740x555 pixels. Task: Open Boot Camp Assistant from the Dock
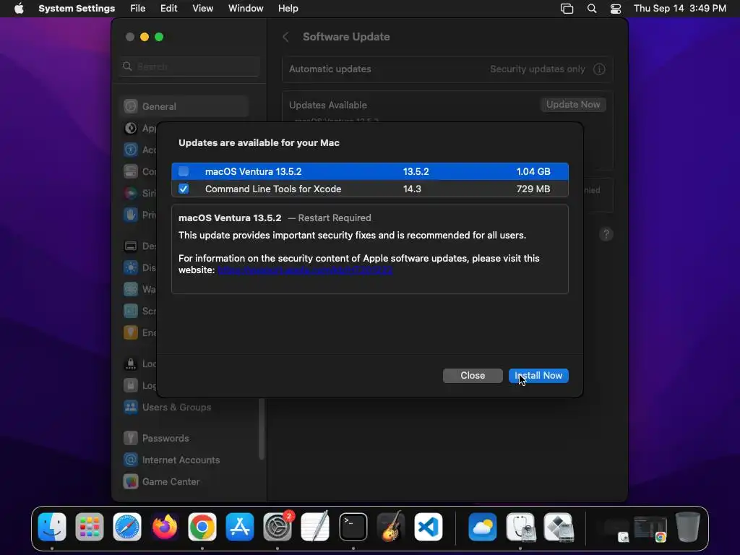pyautogui.click(x=559, y=527)
